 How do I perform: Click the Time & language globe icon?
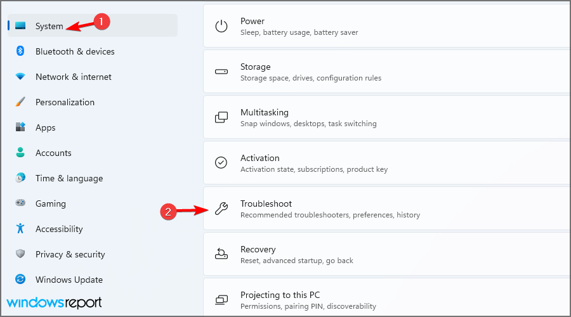[20, 178]
